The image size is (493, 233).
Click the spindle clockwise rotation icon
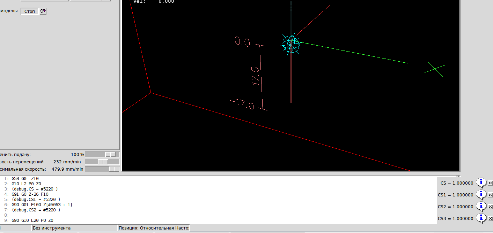coord(43,11)
